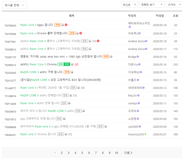
Task: Click the image icon on post 752522640
Action: coord(72,72)
